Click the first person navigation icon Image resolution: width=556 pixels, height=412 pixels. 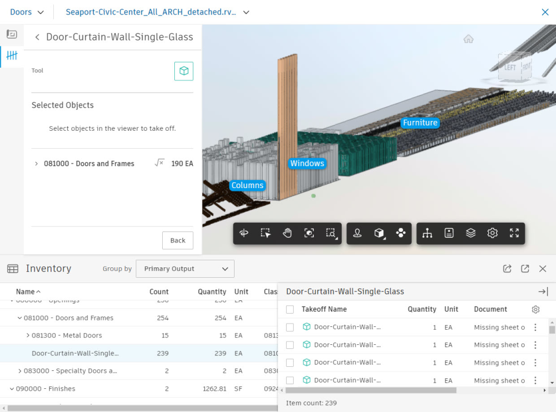(357, 233)
